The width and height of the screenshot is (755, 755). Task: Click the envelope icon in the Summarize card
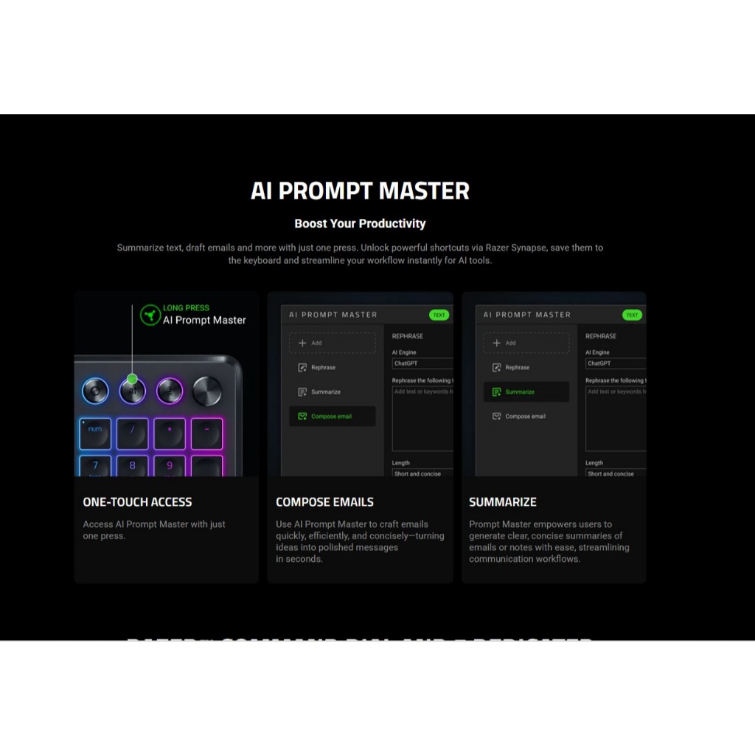pyautogui.click(x=496, y=416)
